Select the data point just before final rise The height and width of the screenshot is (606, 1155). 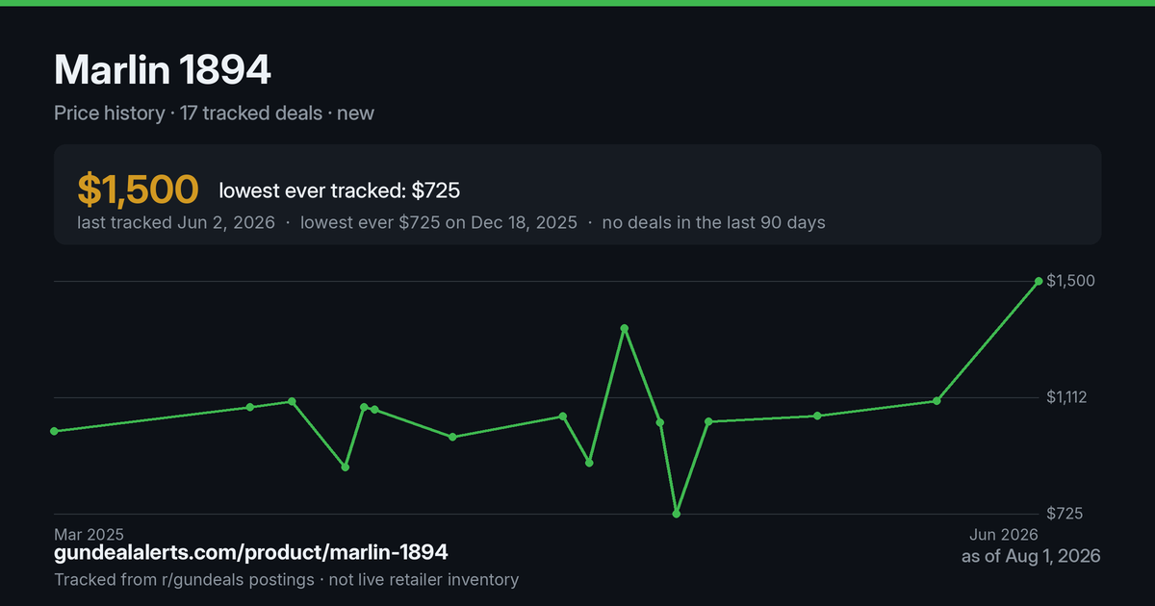937,401
